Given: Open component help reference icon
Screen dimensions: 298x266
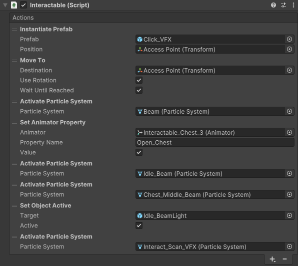Looking at the screenshot, I should (x=273, y=5).
